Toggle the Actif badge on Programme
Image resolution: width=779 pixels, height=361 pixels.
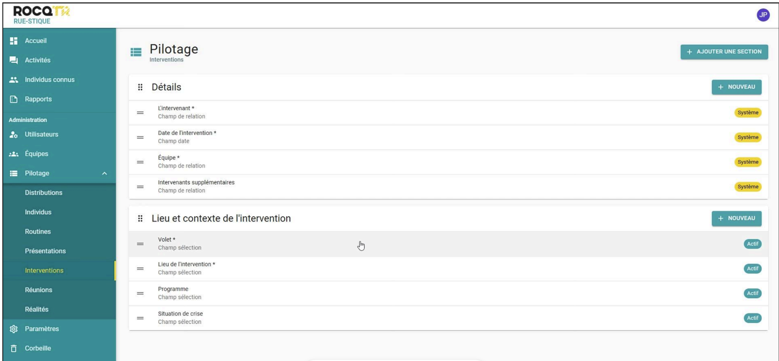tap(752, 293)
